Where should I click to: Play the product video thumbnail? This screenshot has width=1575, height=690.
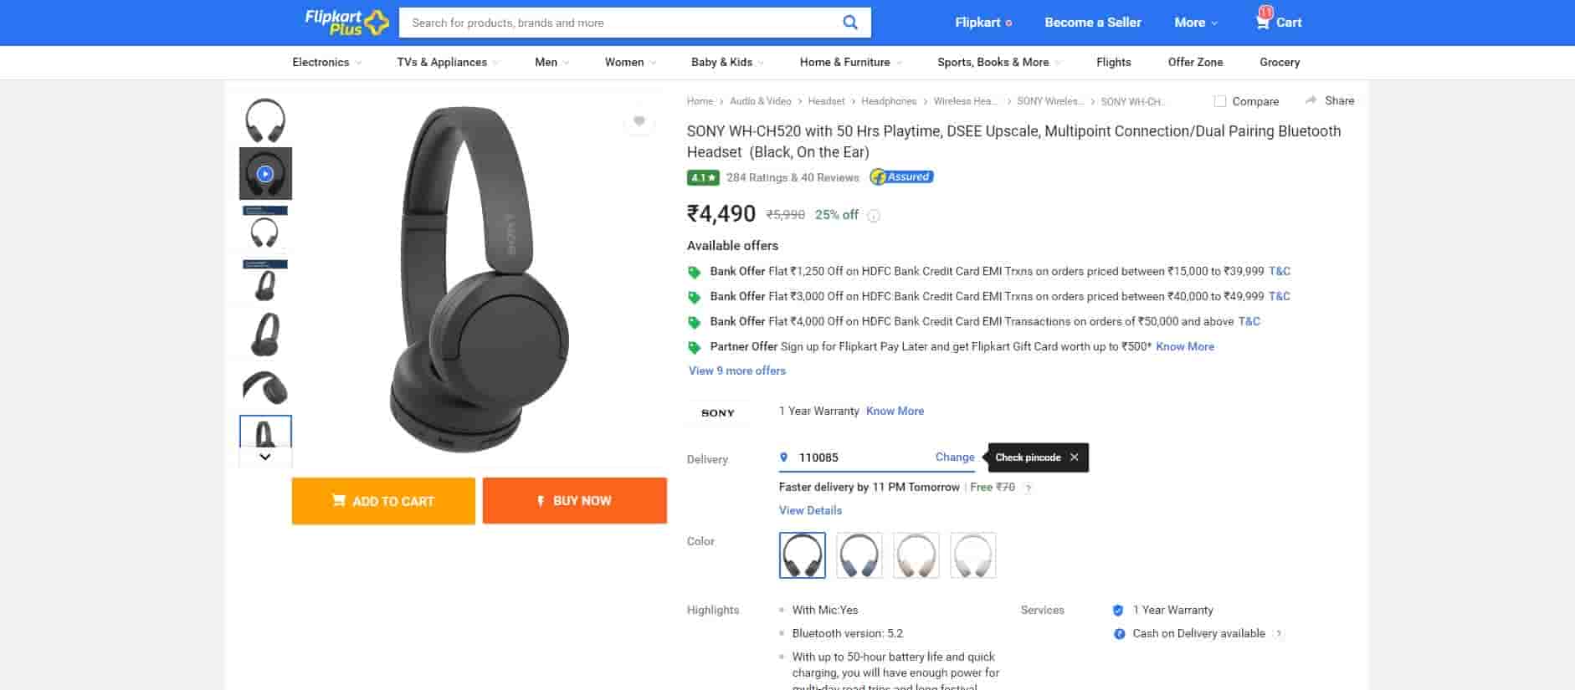[x=265, y=174]
